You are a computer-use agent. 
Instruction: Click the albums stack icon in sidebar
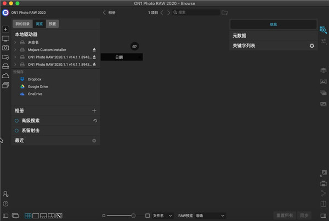point(5,85)
